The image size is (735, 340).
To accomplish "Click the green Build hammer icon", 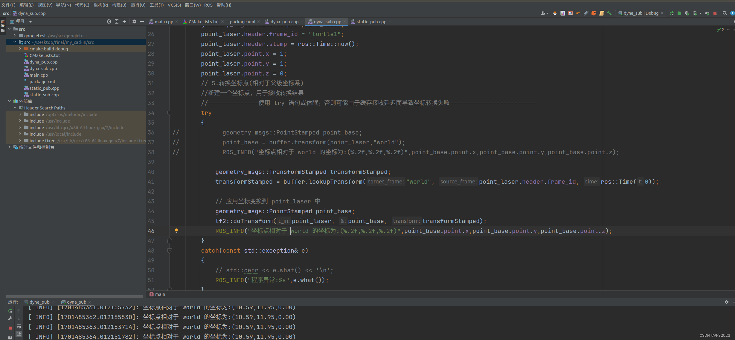I will 609,13.
